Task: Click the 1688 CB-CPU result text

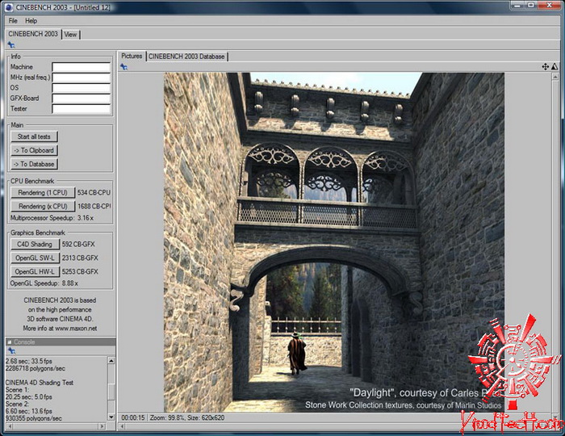Action: [94, 206]
